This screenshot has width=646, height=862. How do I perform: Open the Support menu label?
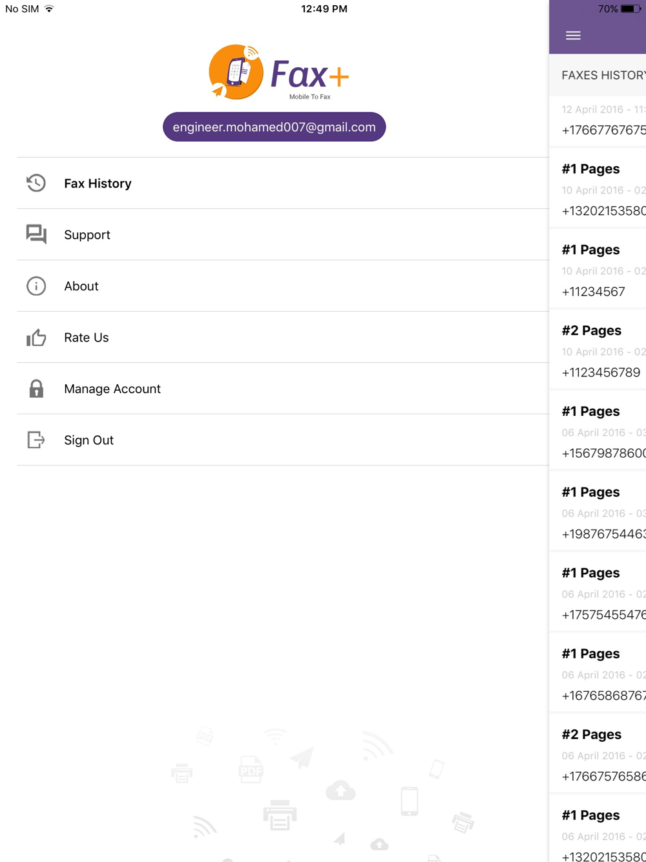pyautogui.click(x=87, y=235)
